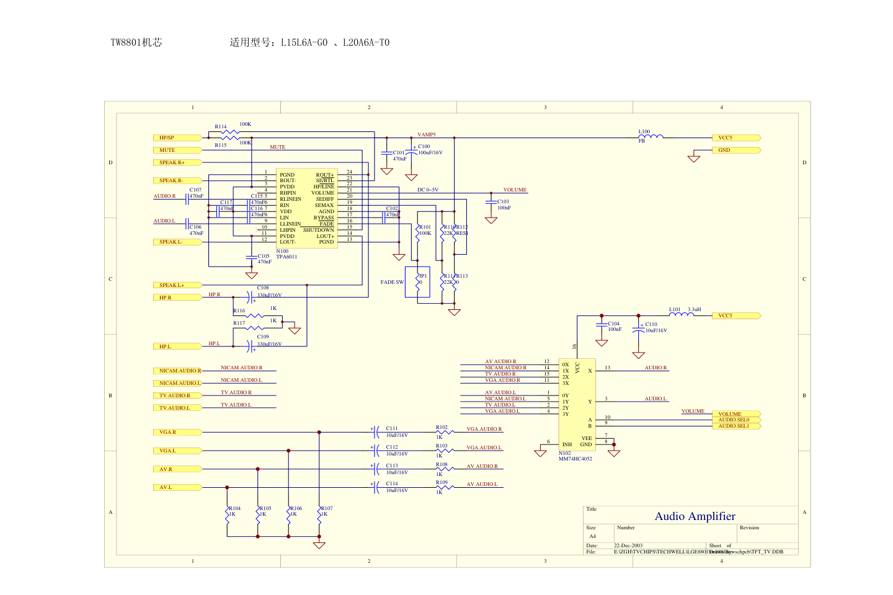This screenshot has height=595, width=893.
Task: Select the SPEAK.R+ port tag
Action: (178, 162)
